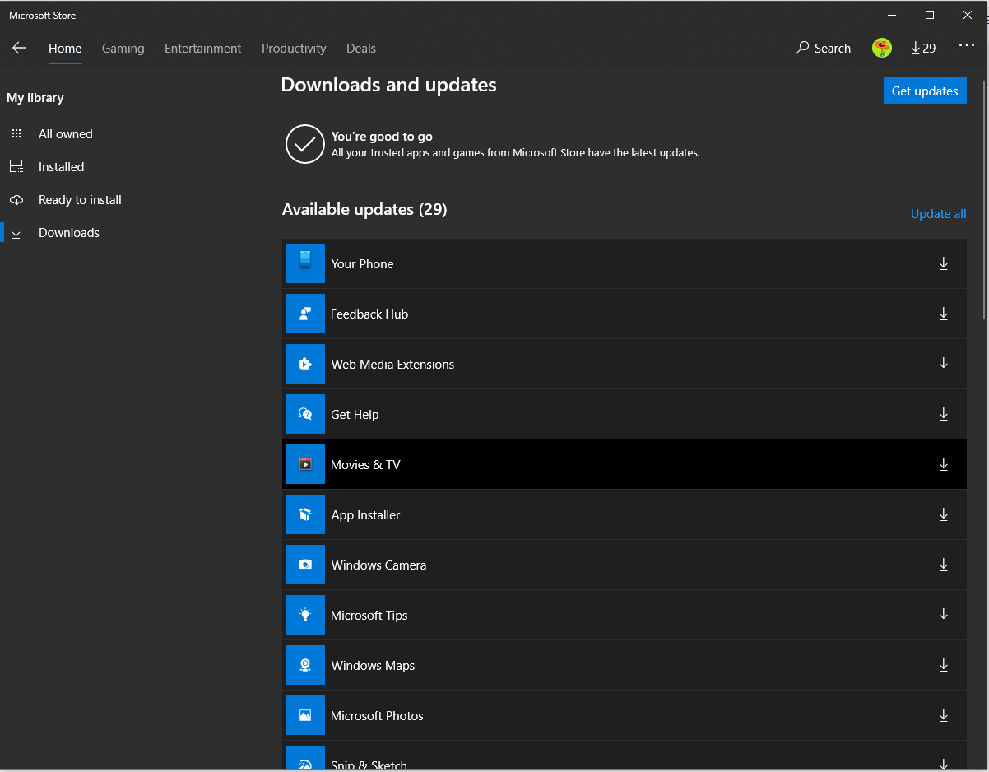
Task: Click the You're good to go checkmark
Action: (x=305, y=144)
